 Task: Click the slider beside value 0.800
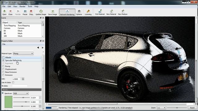point(21,102)
